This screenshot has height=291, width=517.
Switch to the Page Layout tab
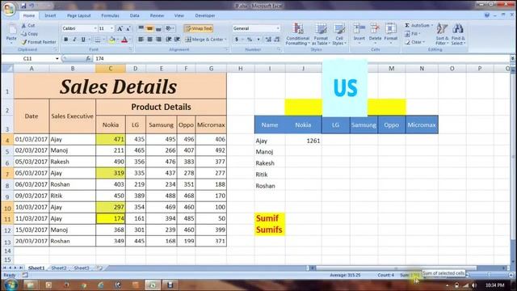[79, 15]
